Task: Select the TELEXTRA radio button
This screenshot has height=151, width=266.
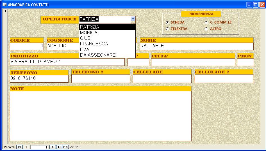Action: (167, 29)
